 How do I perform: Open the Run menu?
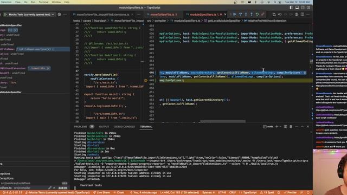tap(33, 2)
